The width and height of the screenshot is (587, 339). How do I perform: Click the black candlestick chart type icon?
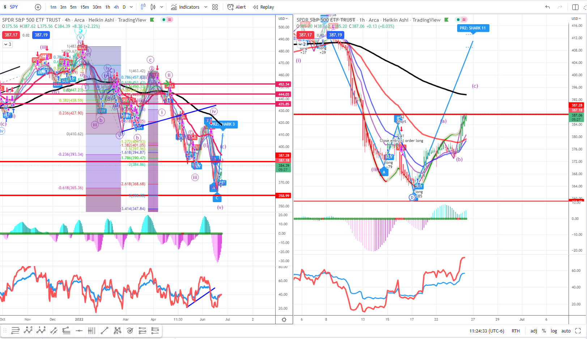pos(153,7)
